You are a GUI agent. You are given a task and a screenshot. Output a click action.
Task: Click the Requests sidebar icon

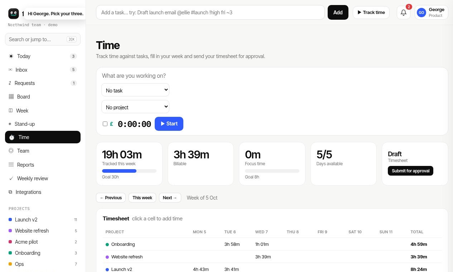(x=10, y=83)
